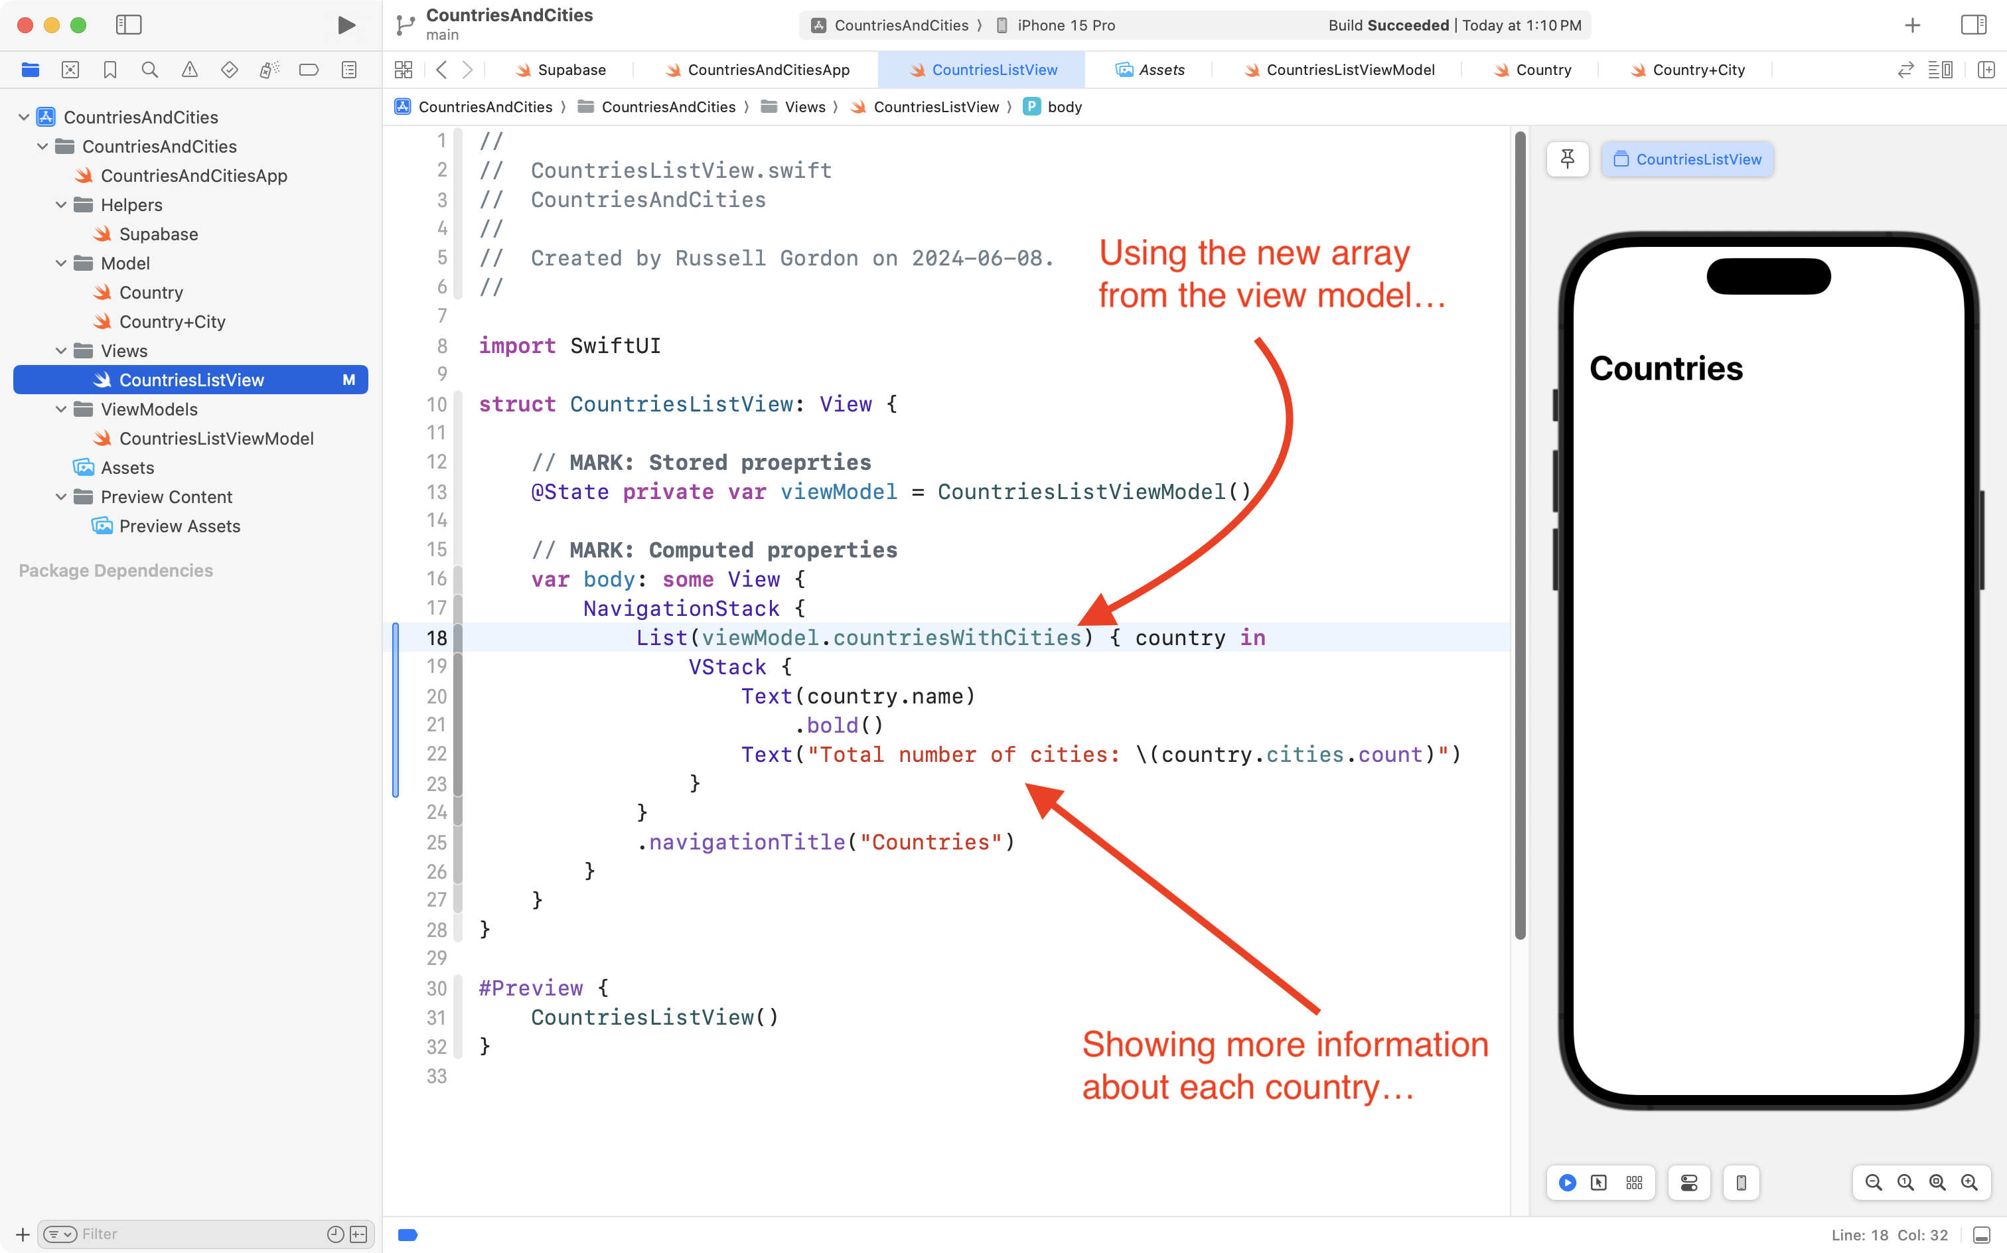Toggle the bottom debug area
Image resolution: width=2007 pixels, height=1253 pixels.
(1981, 1235)
